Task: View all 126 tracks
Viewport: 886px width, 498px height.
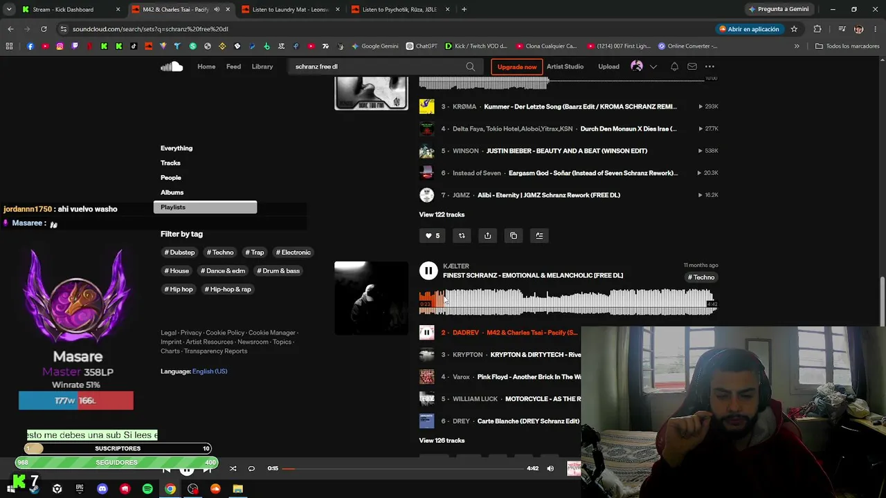Action: (x=442, y=441)
